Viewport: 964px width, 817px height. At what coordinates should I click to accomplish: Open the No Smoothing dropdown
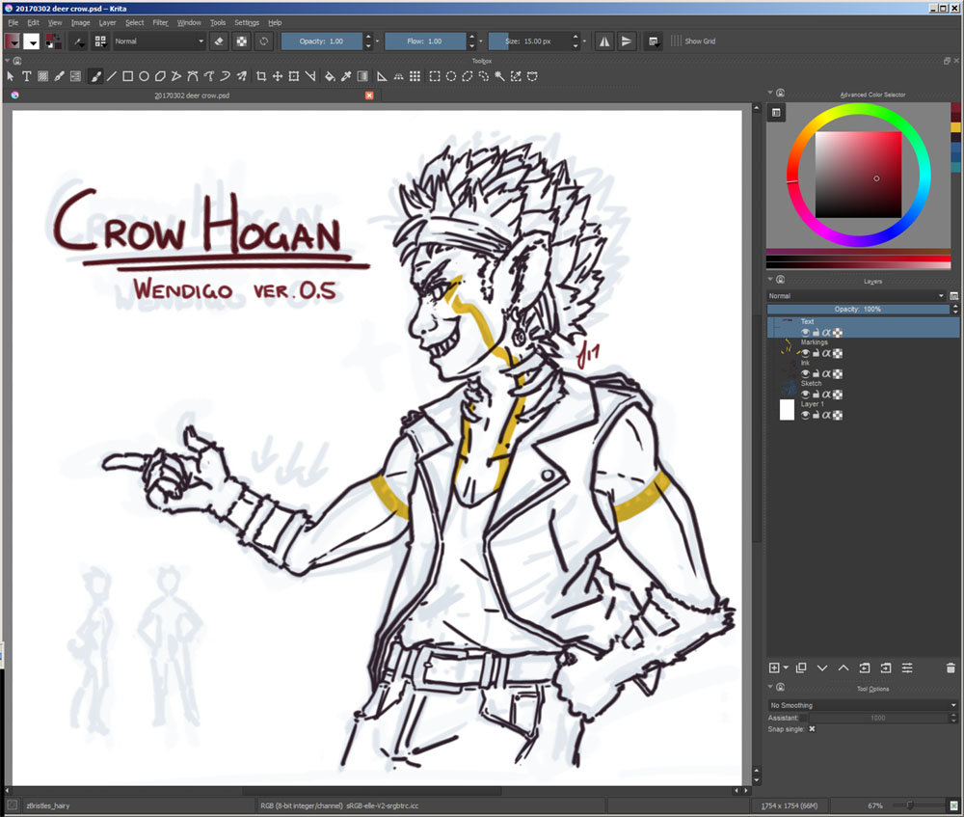pos(863,705)
